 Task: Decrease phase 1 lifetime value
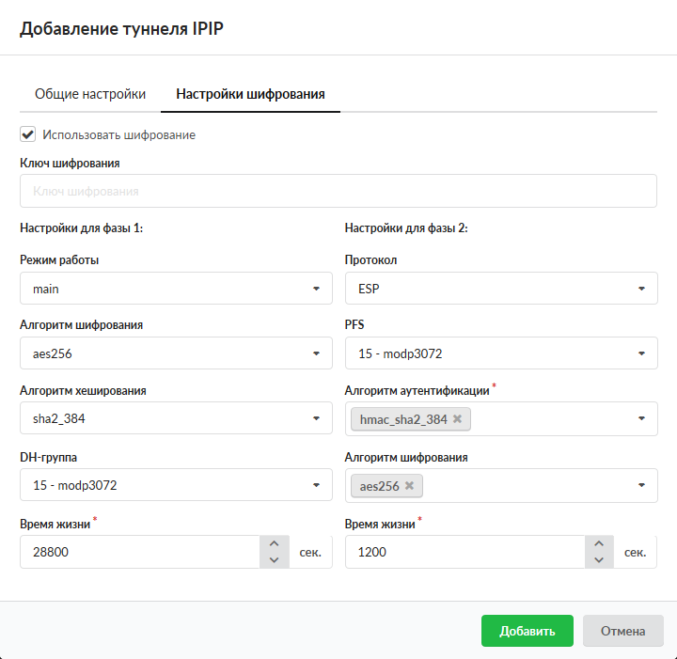pos(273,560)
